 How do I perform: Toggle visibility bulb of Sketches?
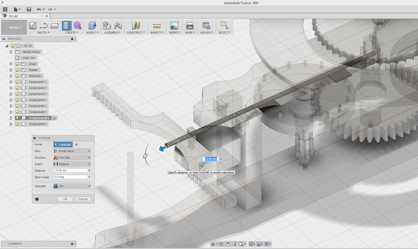point(17,76)
